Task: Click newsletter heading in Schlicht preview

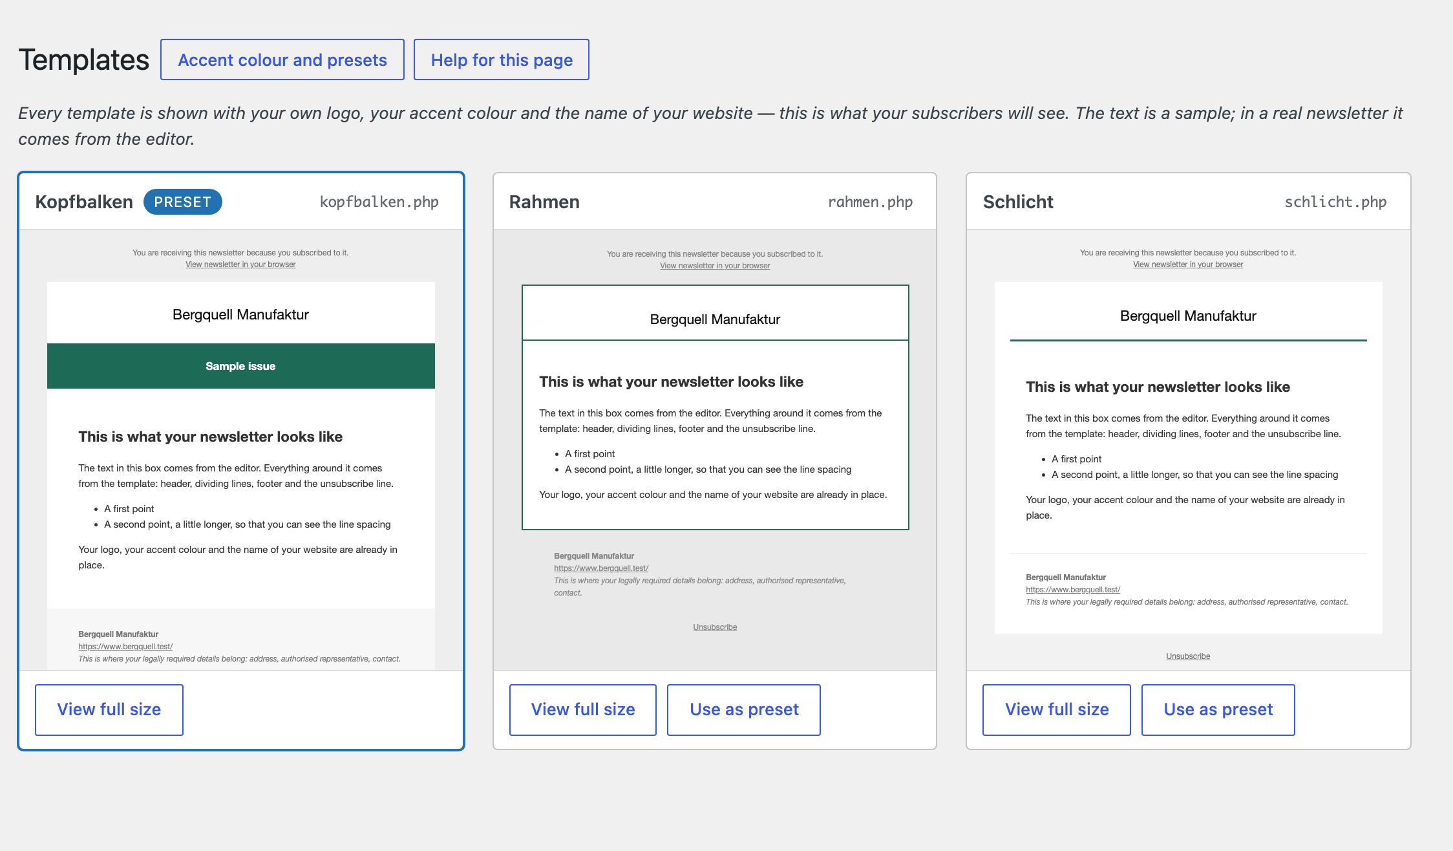Action: pyautogui.click(x=1158, y=387)
